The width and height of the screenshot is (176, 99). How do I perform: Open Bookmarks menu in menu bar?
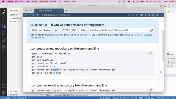point(44,1)
